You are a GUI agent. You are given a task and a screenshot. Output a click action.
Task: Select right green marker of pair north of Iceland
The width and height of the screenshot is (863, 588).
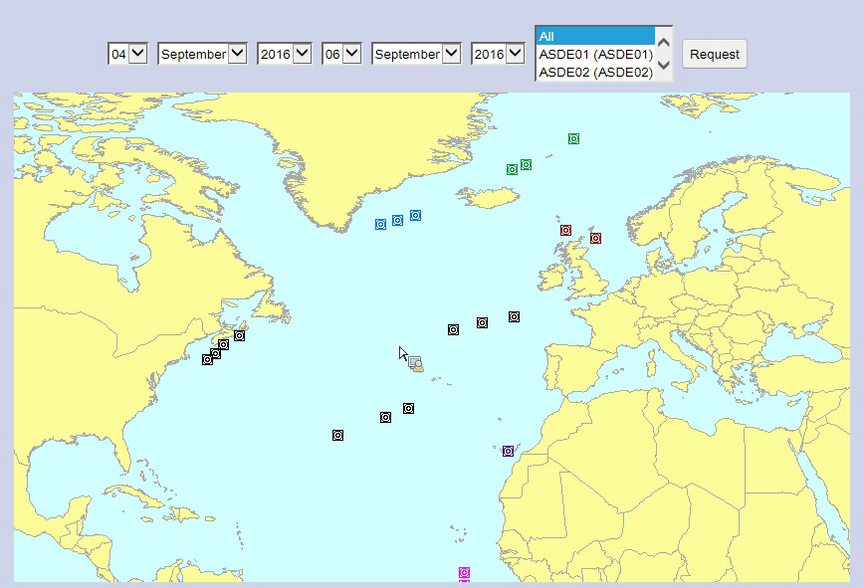pos(526,164)
